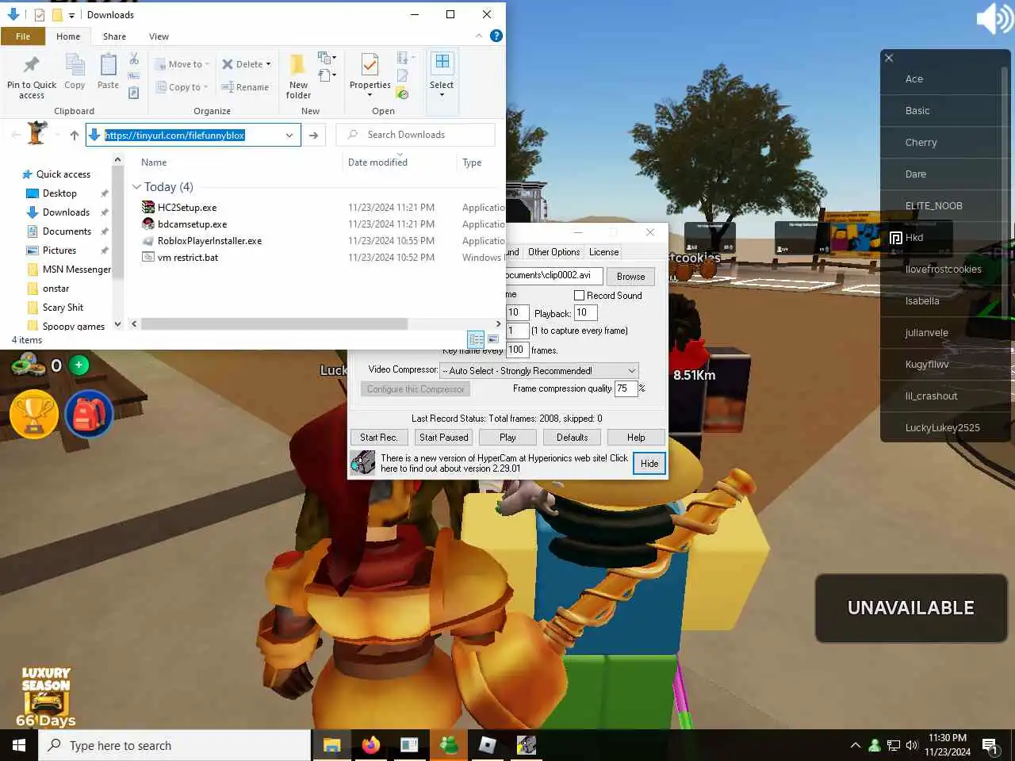
Task: Click the UNAVAILABLE game button
Action: pyautogui.click(x=910, y=608)
